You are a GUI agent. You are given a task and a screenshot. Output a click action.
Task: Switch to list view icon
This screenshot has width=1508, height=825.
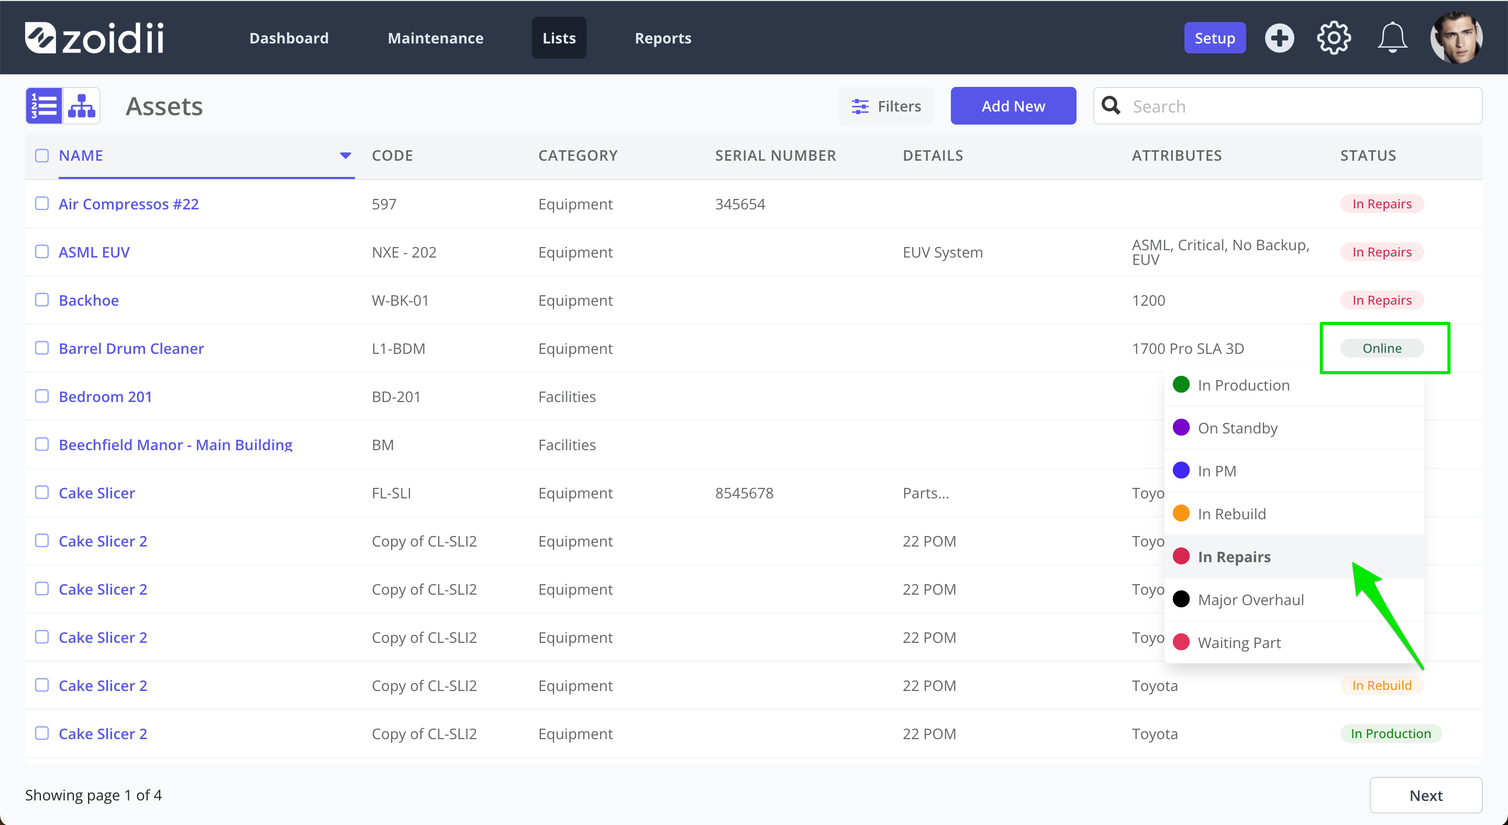pyautogui.click(x=44, y=106)
